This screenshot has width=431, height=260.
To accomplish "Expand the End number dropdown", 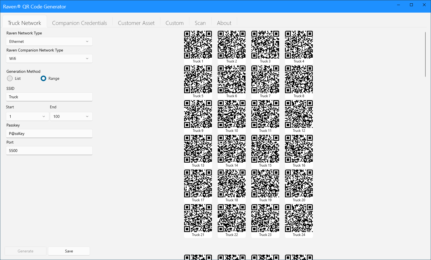I will pyautogui.click(x=71, y=116).
